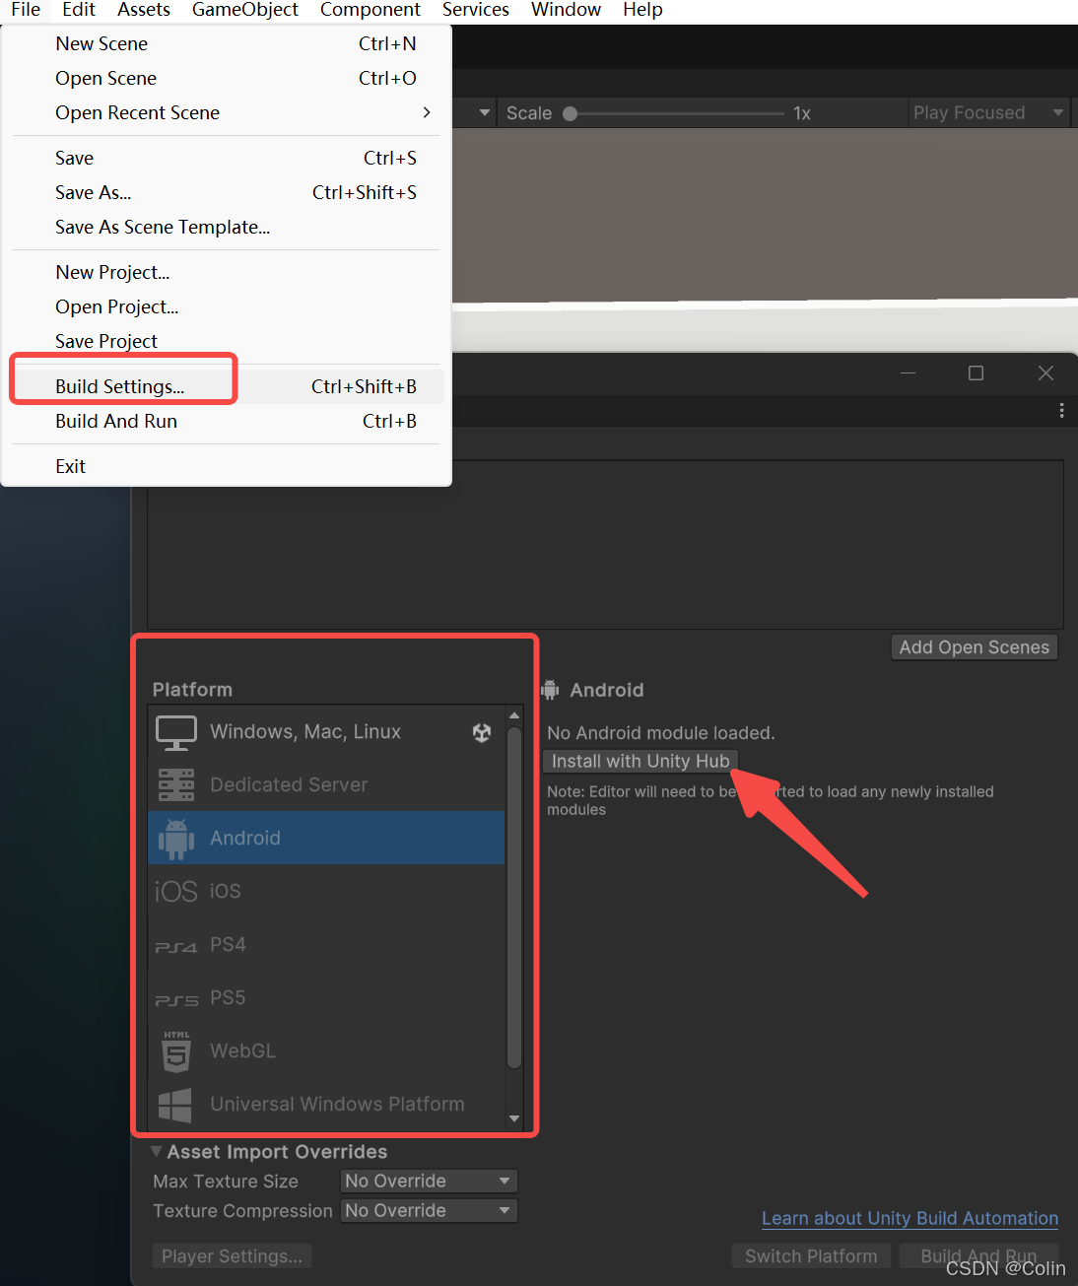Select the WebGL platform label
Image resolution: width=1078 pixels, height=1286 pixels.
[243, 1051]
